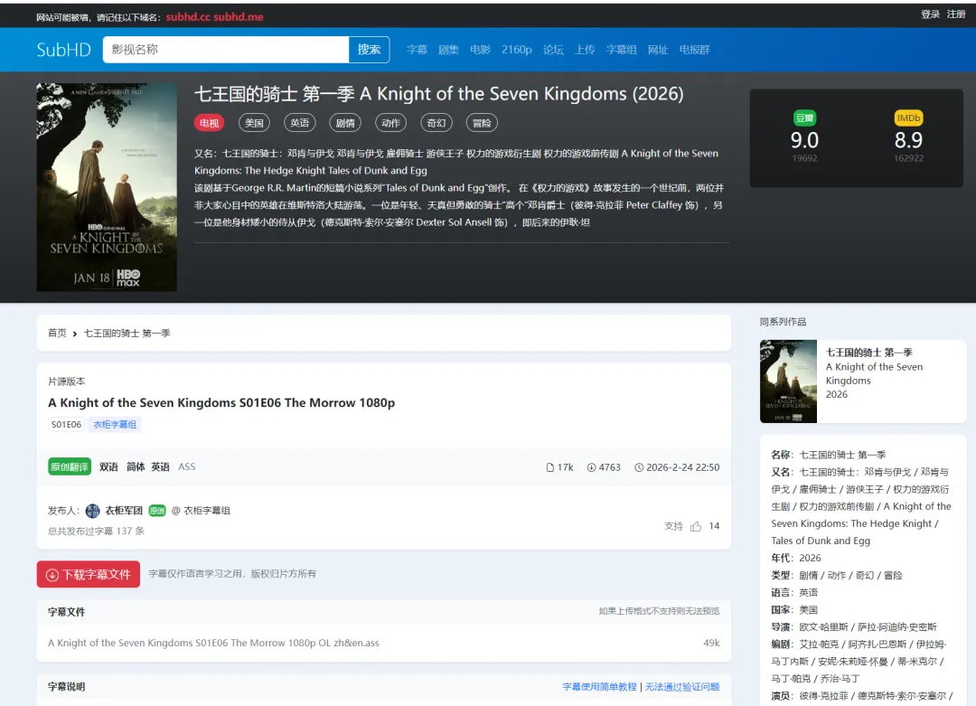Click the file size icon beside 17k
Screen dimensions: 976x706
coord(549,467)
